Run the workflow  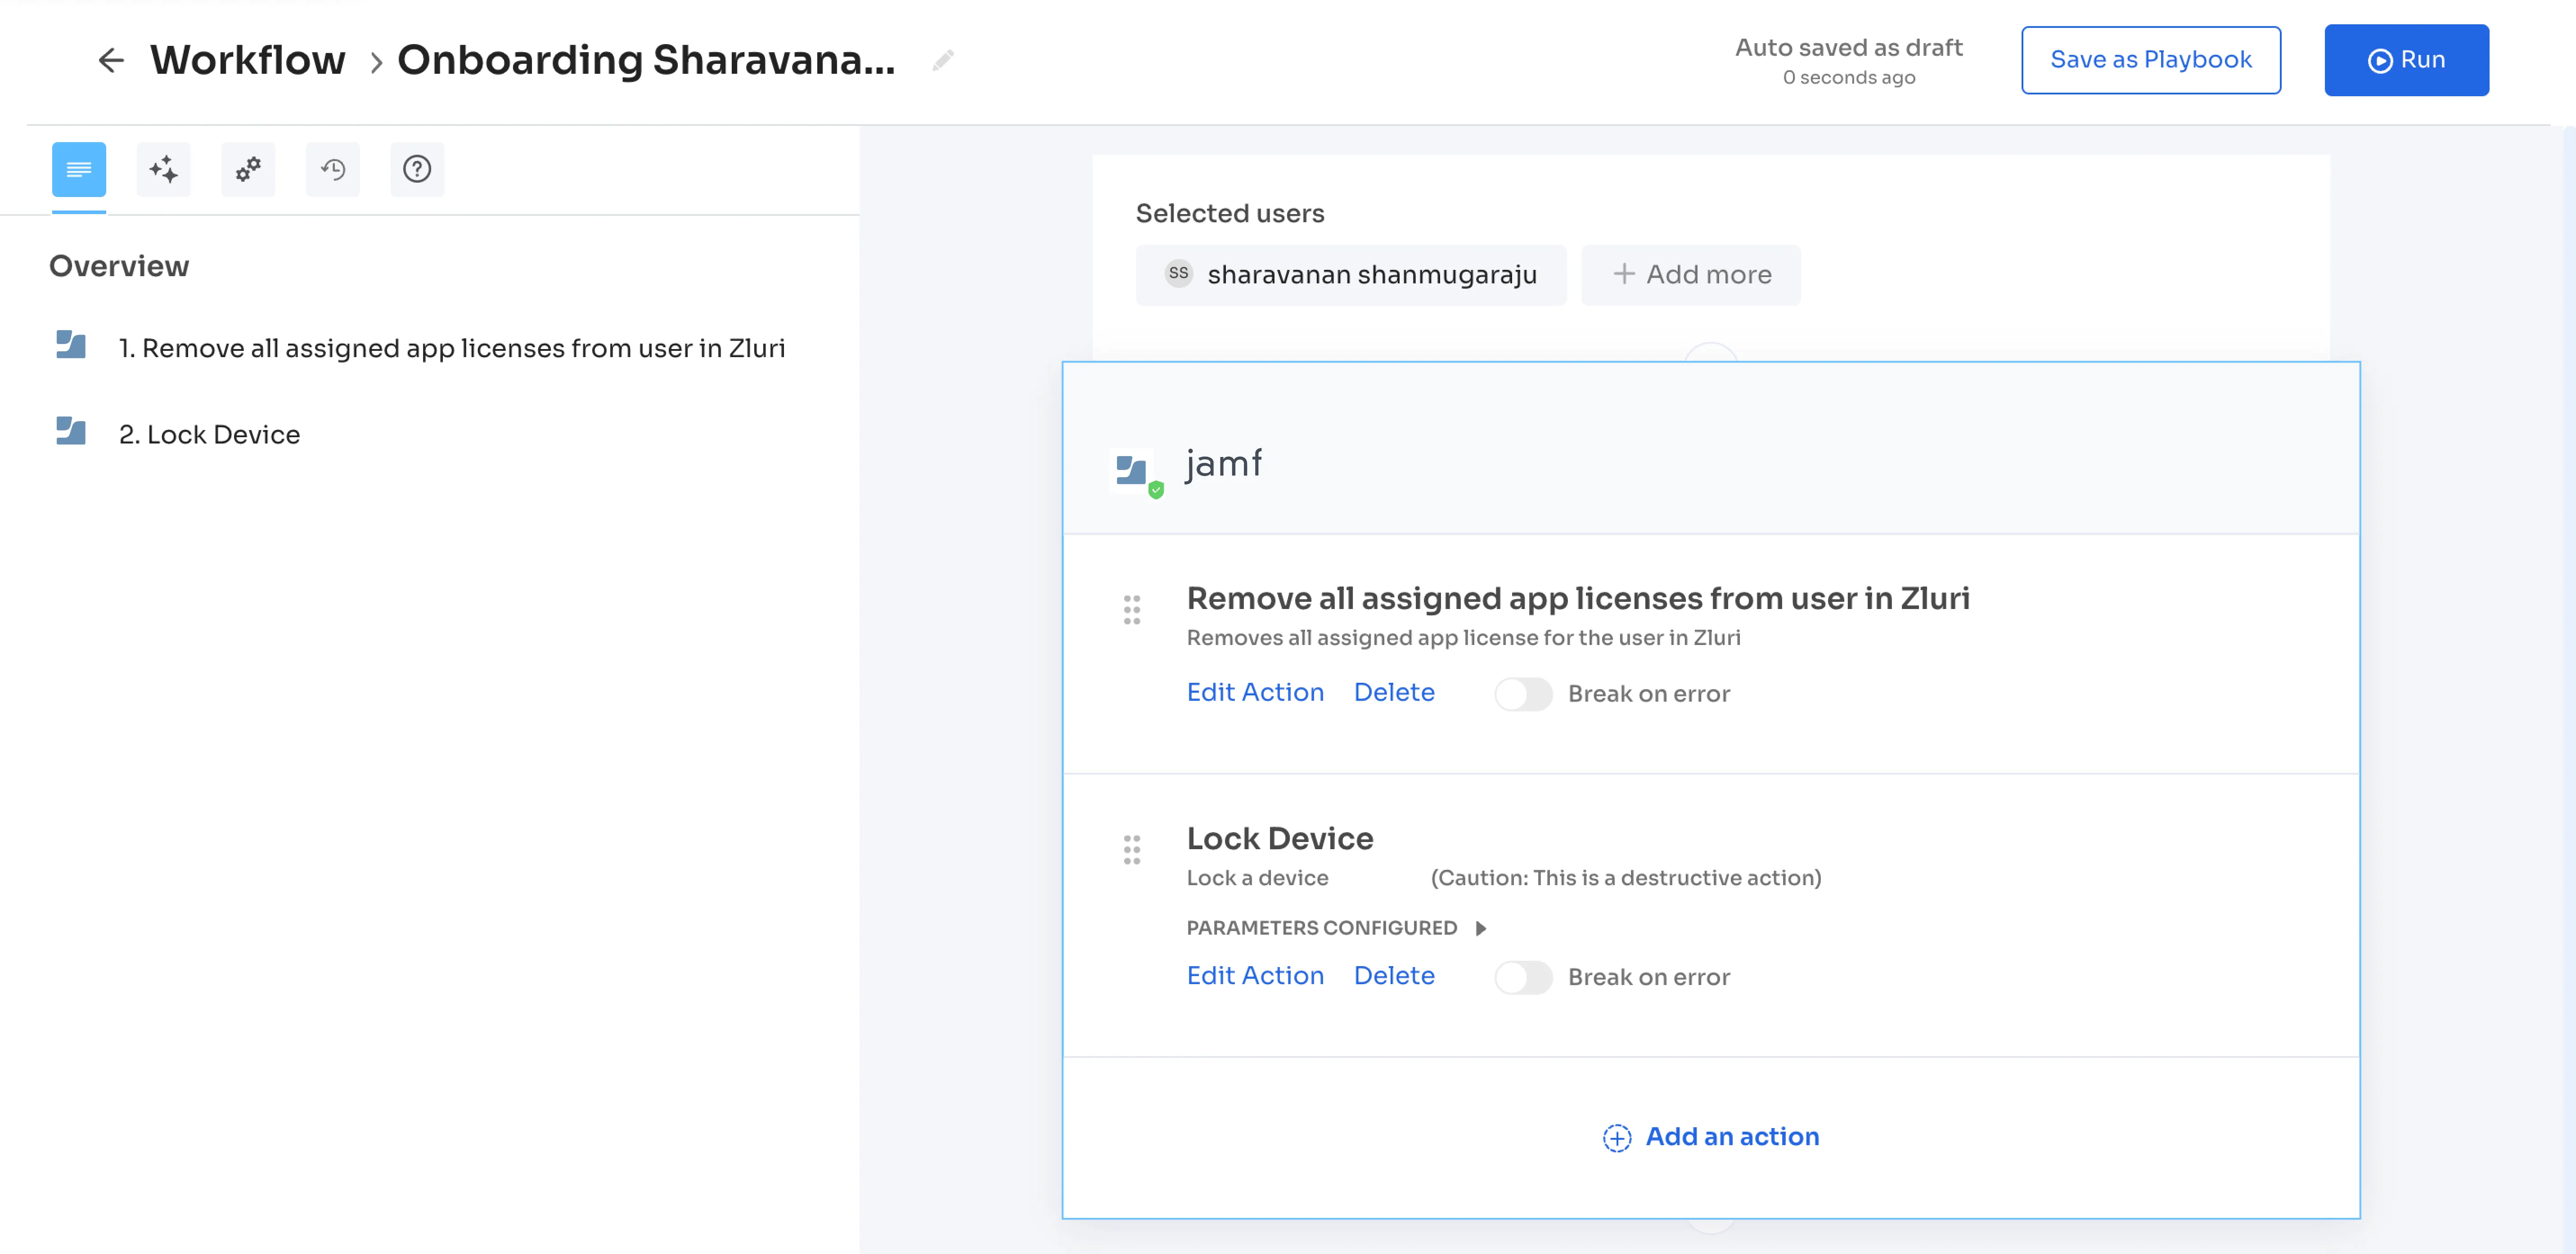pos(2406,60)
